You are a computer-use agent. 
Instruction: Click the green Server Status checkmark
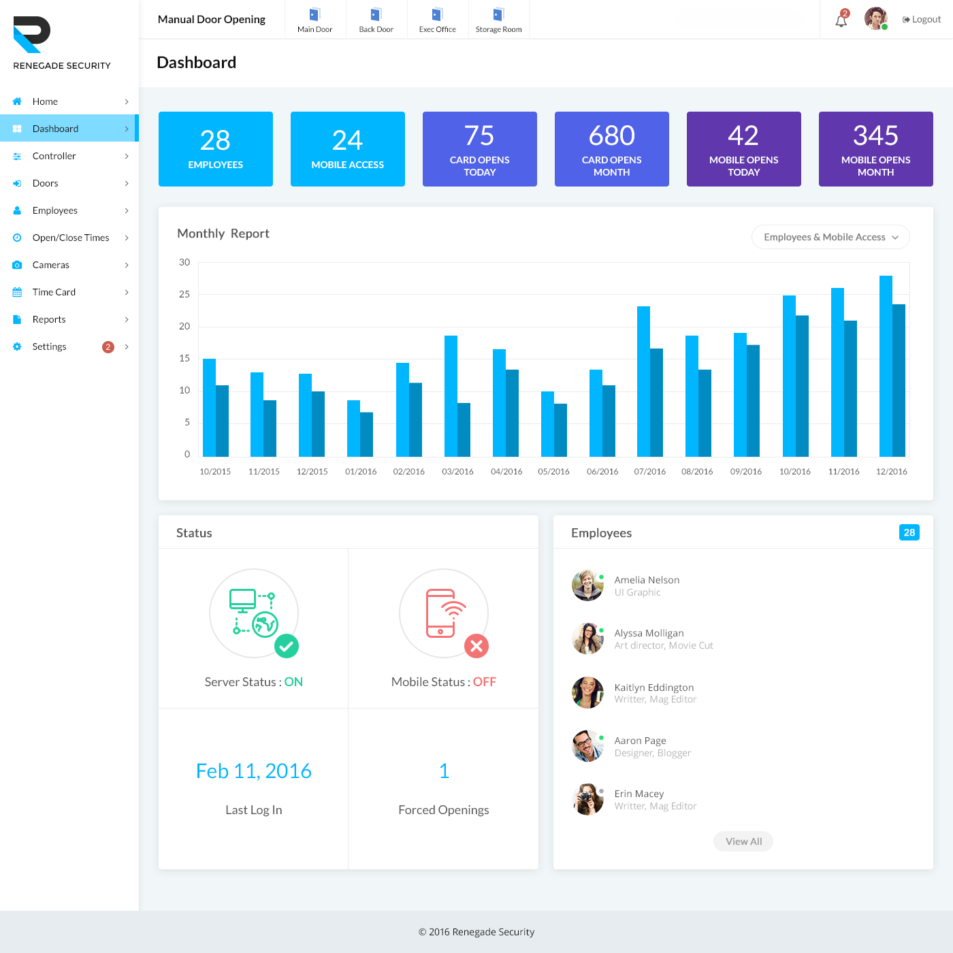coord(287,646)
